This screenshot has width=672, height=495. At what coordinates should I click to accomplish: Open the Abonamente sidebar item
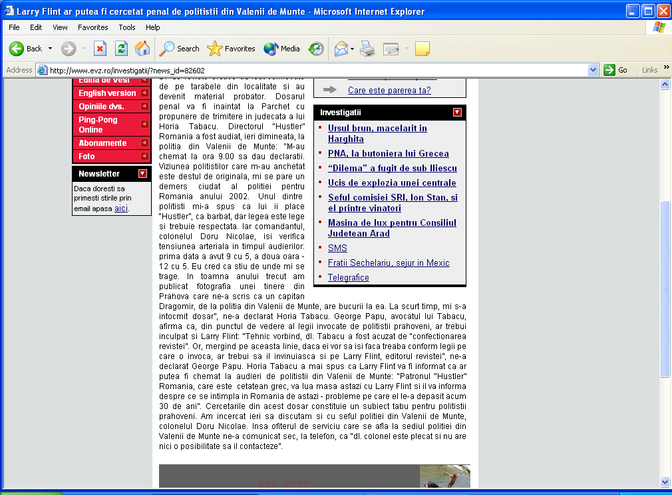point(102,143)
